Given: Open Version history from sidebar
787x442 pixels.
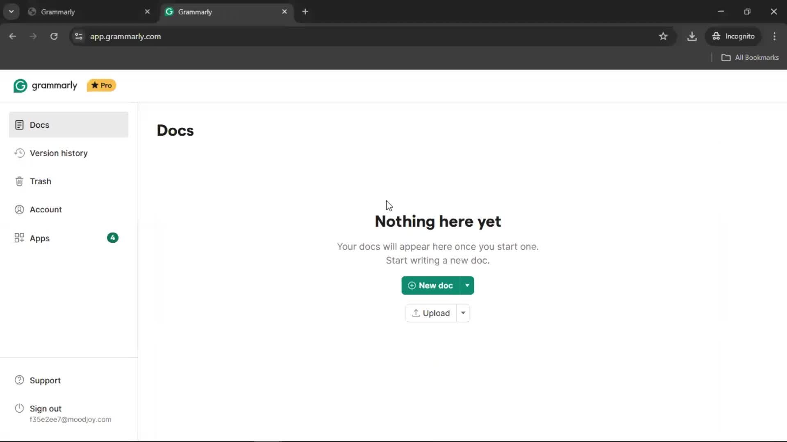Looking at the screenshot, I should coord(59,153).
